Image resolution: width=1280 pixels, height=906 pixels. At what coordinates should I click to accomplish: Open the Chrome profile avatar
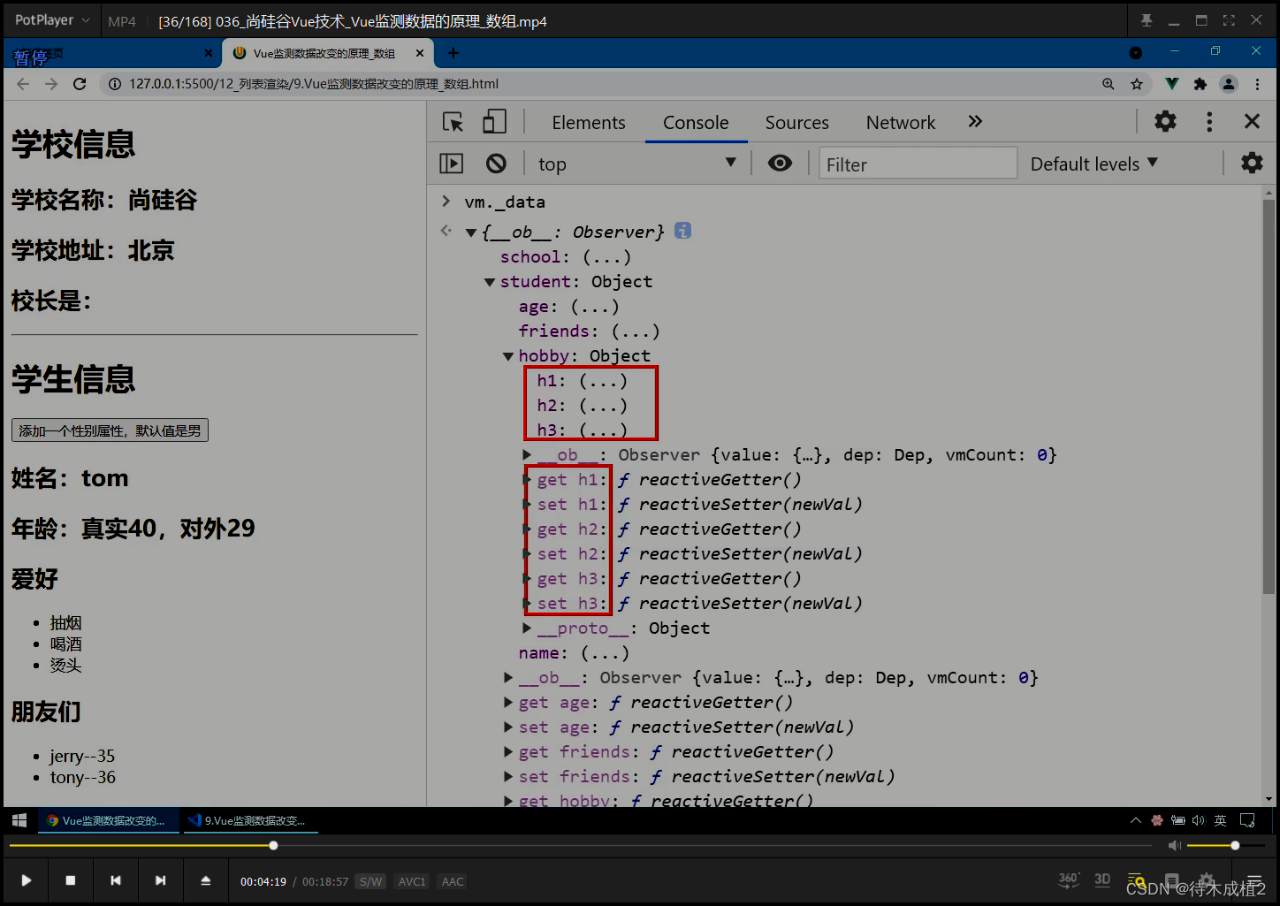pyautogui.click(x=1229, y=84)
